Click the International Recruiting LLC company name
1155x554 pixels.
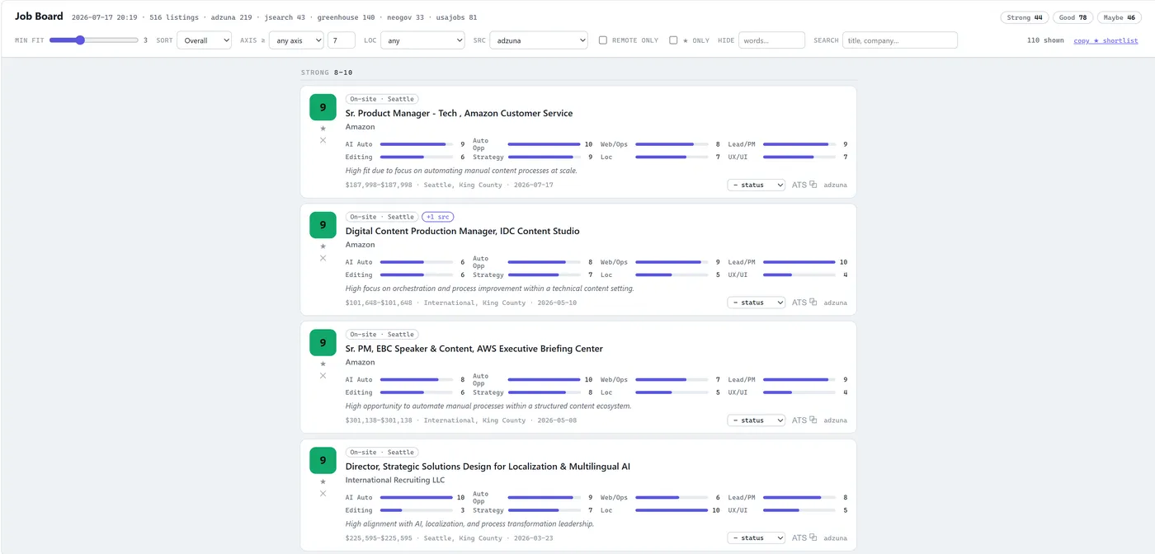click(x=395, y=480)
